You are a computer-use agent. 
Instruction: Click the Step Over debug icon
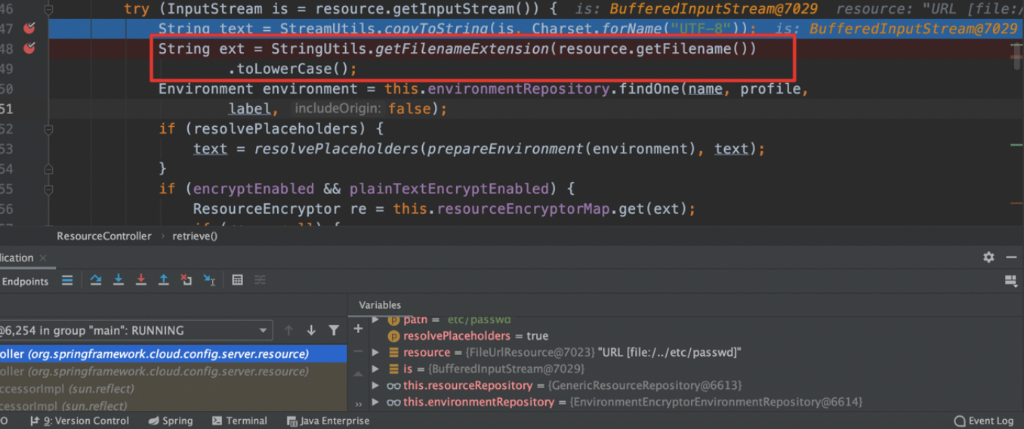pyautogui.click(x=96, y=280)
